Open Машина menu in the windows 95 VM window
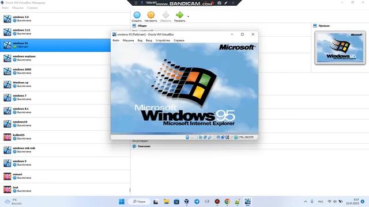The height and width of the screenshot is (207, 369). click(128, 40)
